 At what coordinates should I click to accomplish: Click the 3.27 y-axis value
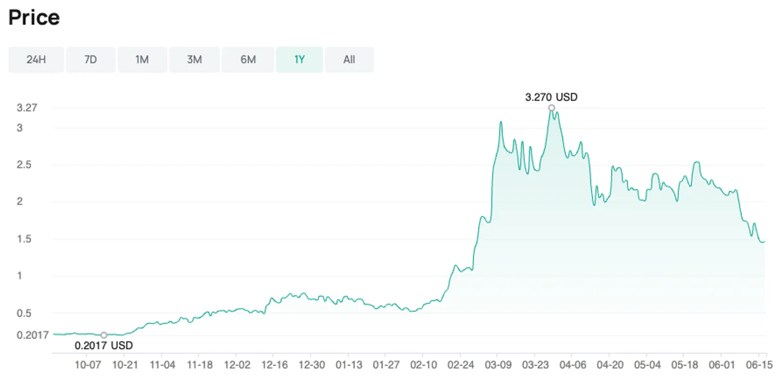[27, 108]
